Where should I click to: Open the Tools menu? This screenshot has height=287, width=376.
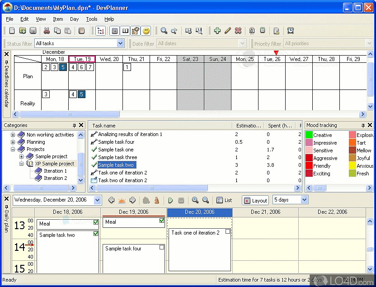coord(92,19)
